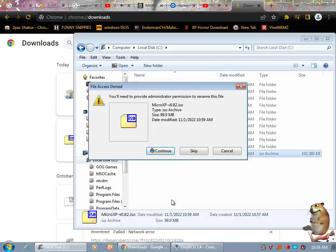Image resolution: width=336 pixels, height=252 pixels.
Task: Switch to EasyBCD 2.4 taskbar button
Action: 197,247
